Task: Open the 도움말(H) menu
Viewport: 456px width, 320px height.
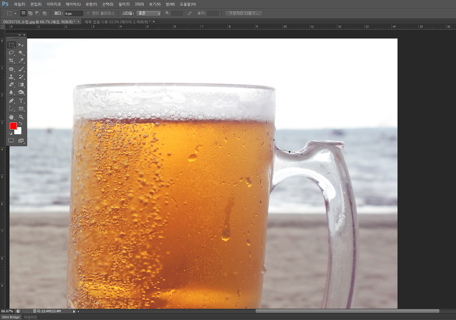Action: (188, 4)
